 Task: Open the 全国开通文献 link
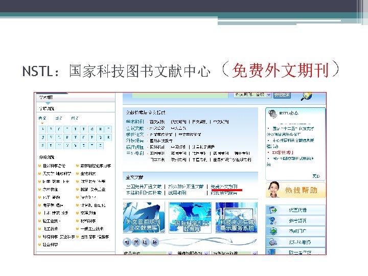tap(144, 187)
